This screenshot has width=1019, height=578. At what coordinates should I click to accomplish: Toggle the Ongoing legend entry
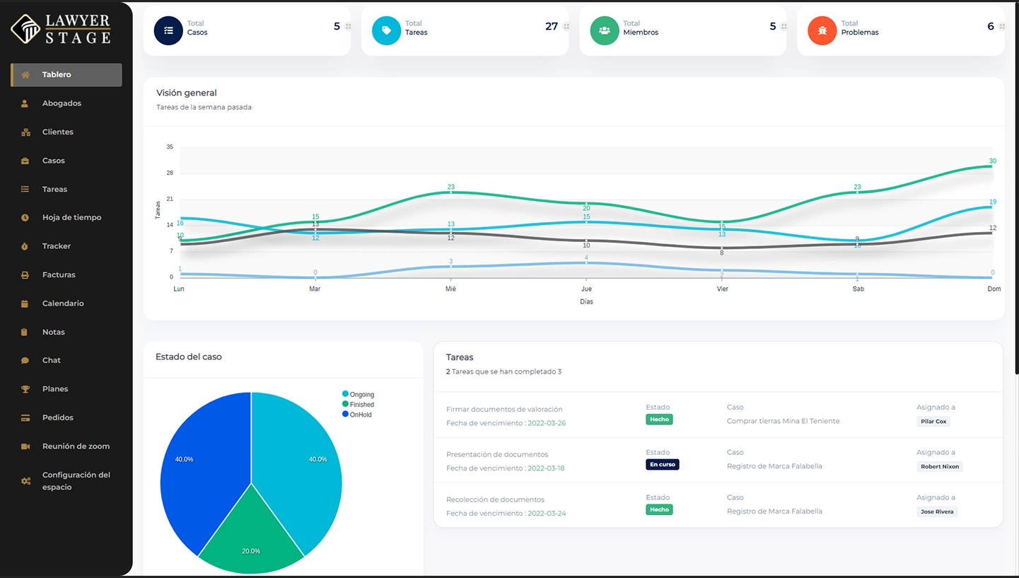359,394
